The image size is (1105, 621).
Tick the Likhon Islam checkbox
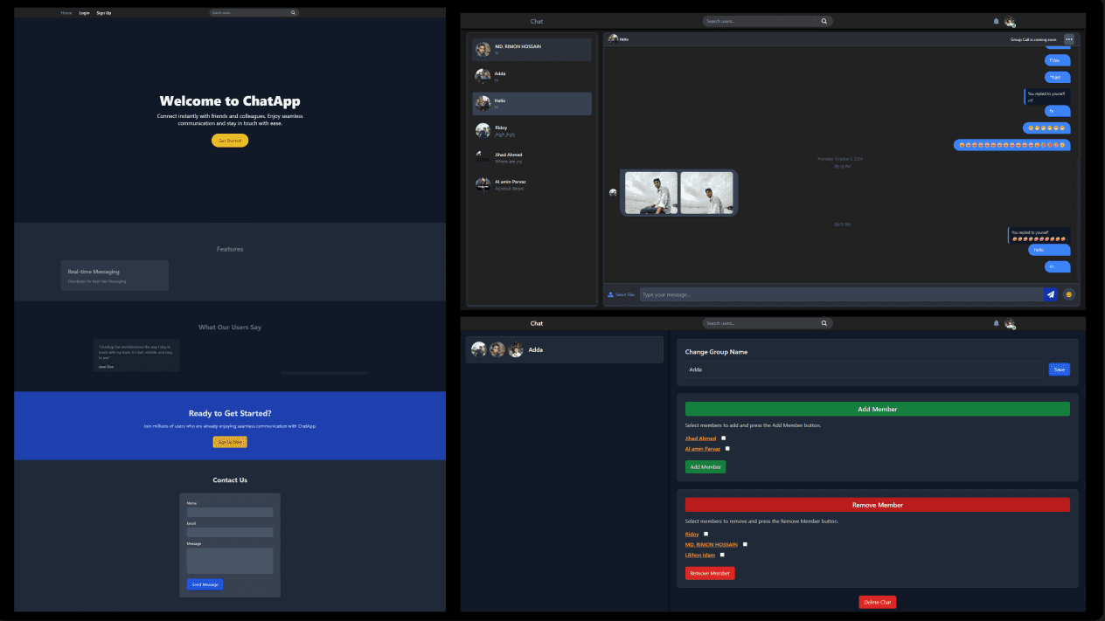click(x=722, y=555)
